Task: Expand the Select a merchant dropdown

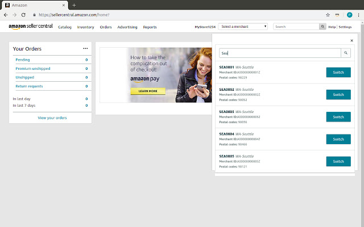Action: (243, 27)
